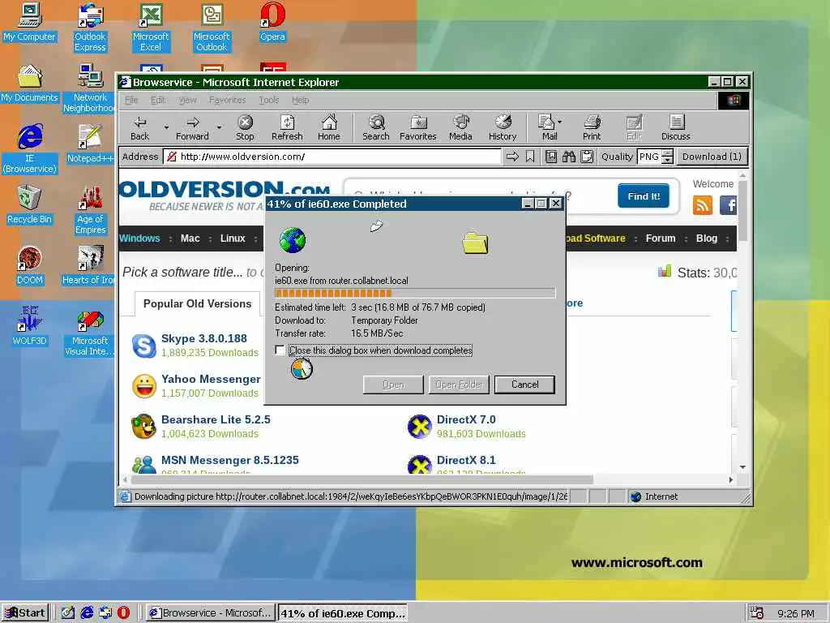Select the Outlook Express desktop icon
Image resolution: width=830 pixels, height=623 pixels.
90,28
